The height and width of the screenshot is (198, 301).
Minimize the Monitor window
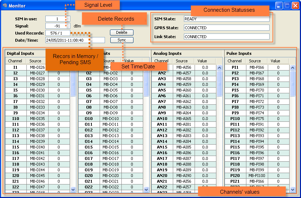[x=279, y=6]
